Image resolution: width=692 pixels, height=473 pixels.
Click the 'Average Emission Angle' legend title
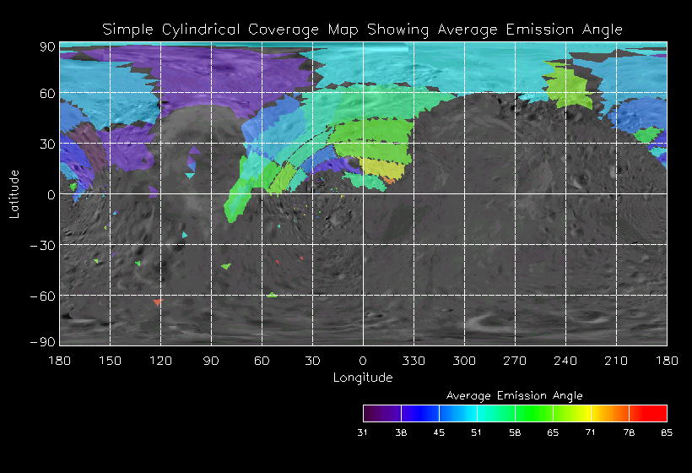pyautogui.click(x=514, y=394)
